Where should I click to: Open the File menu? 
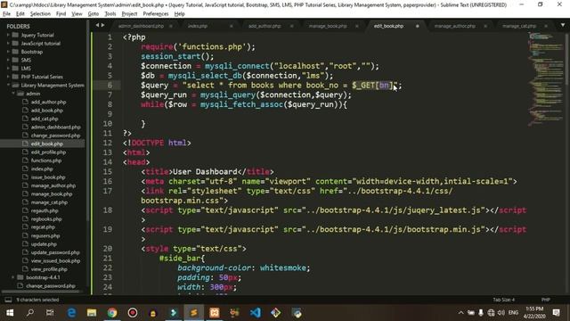pyautogui.click(x=6, y=14)
